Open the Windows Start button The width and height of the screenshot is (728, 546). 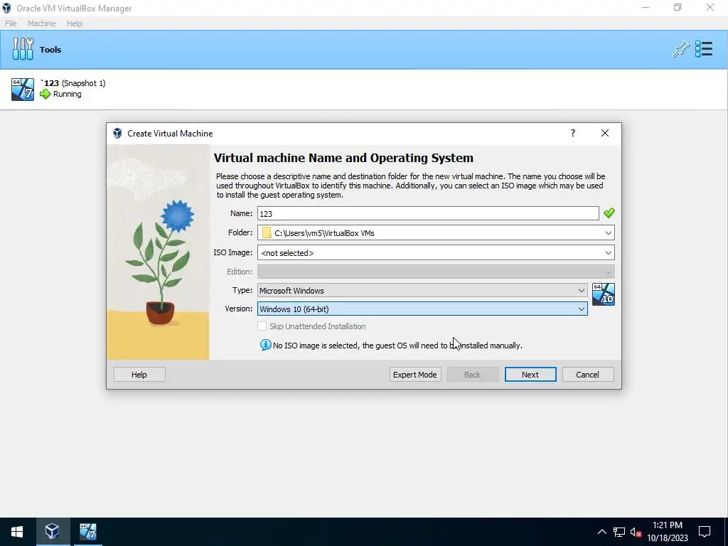(17, 532)
